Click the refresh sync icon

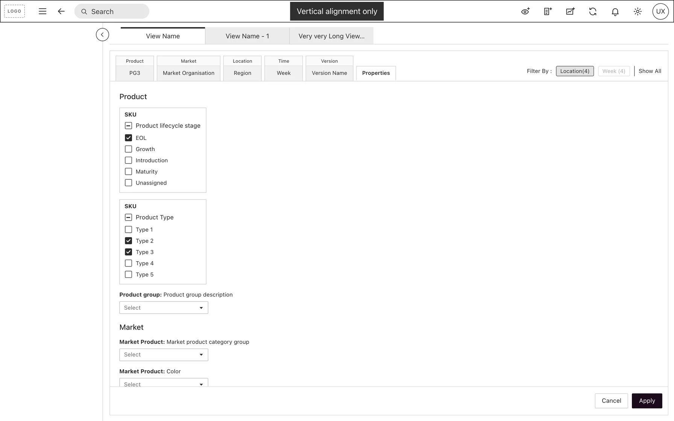(593, 11)
